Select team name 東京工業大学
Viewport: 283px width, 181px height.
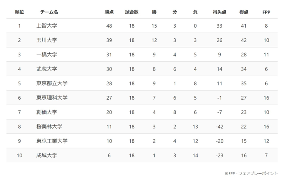tap(52, 141)
